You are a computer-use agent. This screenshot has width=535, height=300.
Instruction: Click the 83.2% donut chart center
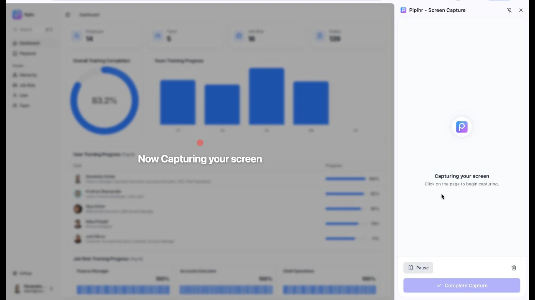(x=104, y=101)
